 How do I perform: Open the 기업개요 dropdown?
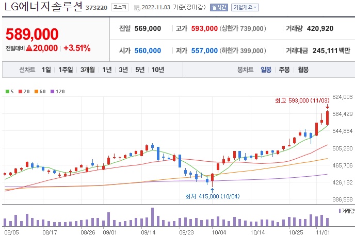[245, 7]
